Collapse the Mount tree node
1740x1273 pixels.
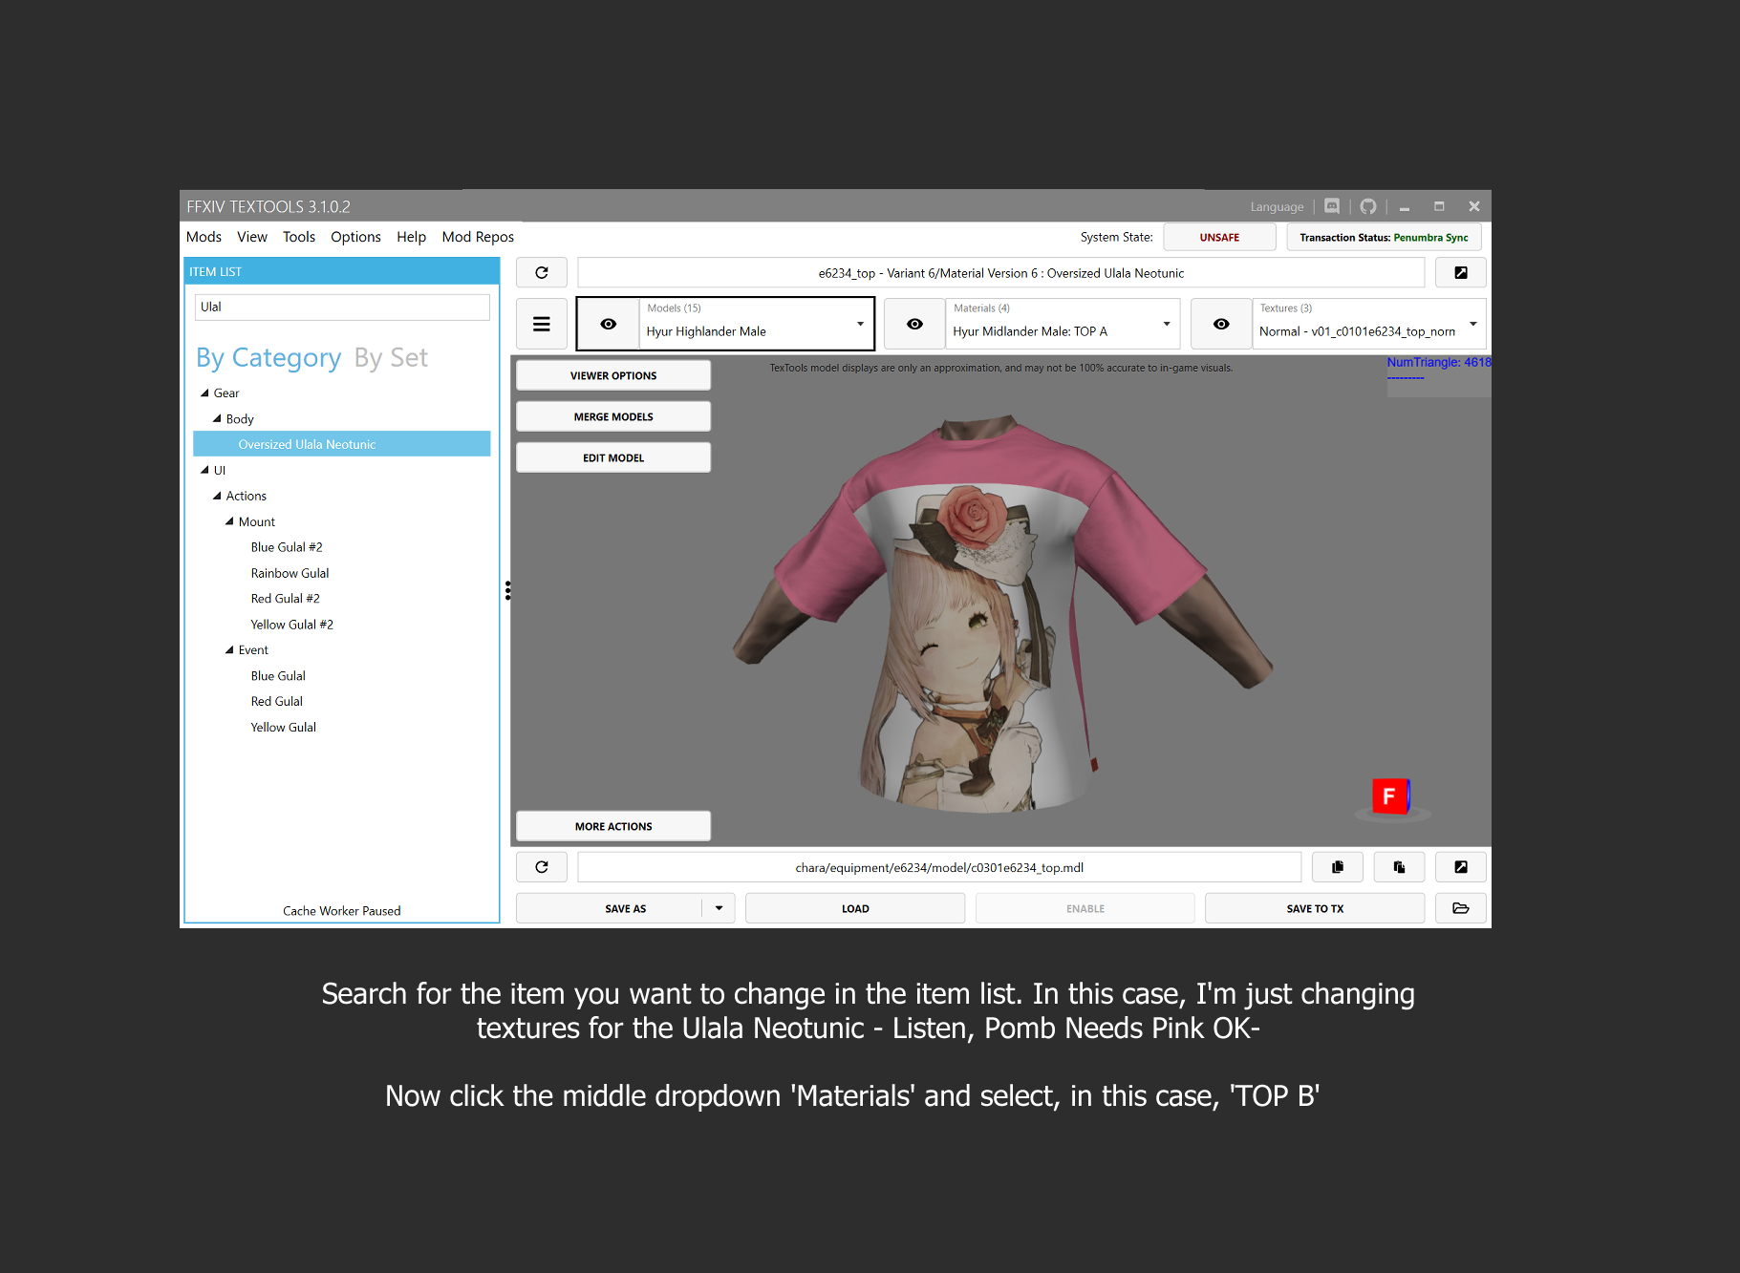(229, 521)
